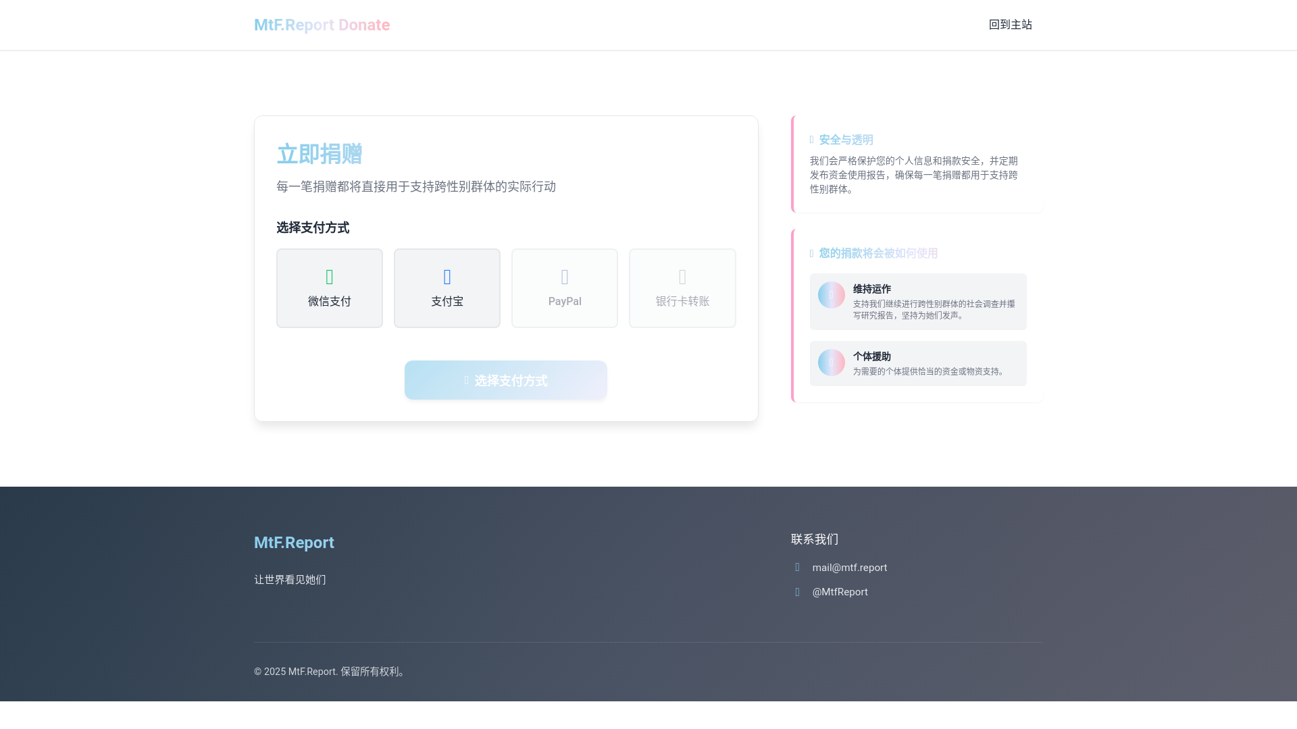The height and width of the screenshot is (729, 1297).
Task: Open the mail@mtf.report email link
Action: click(849, 568)
